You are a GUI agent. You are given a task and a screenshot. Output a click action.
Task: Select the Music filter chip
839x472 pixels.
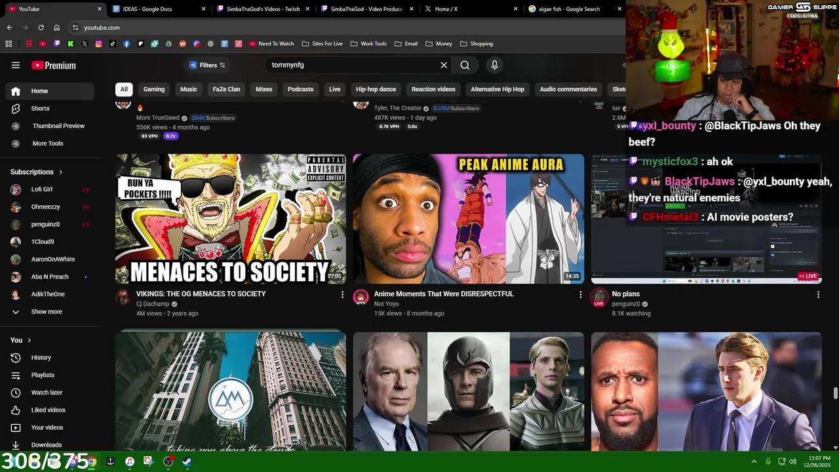(x=189, y=89)
